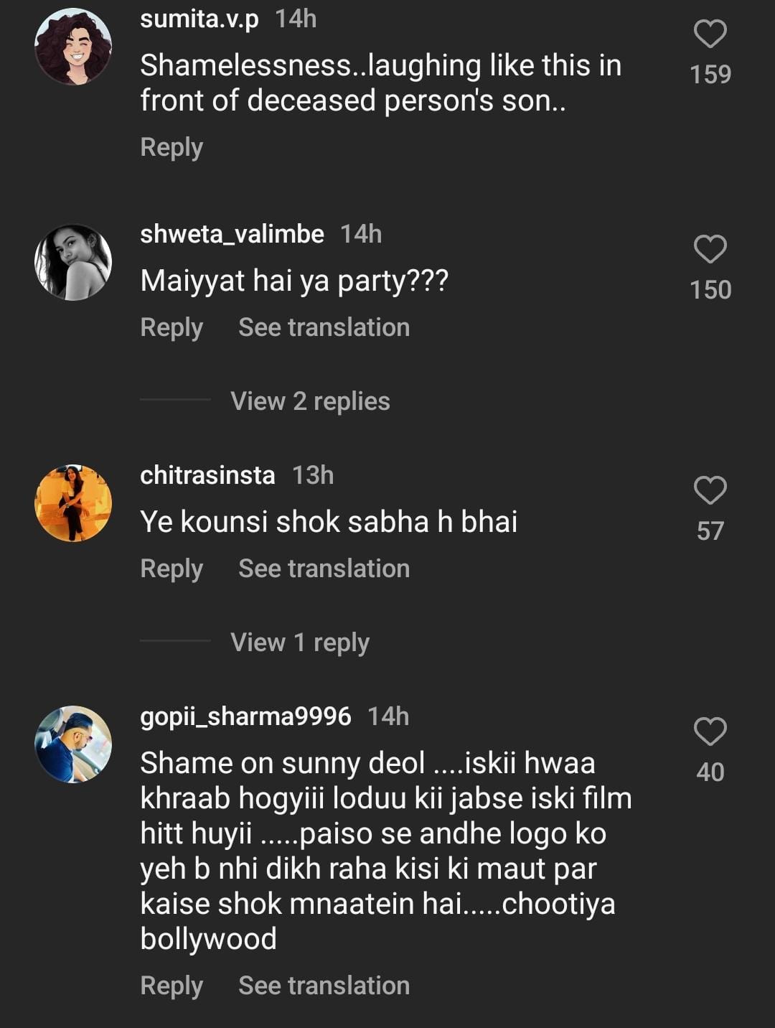This screenshot has width=775, height=1028.
Task: Reply to gopii_sharma9996's comment
Action: point(172,986)
